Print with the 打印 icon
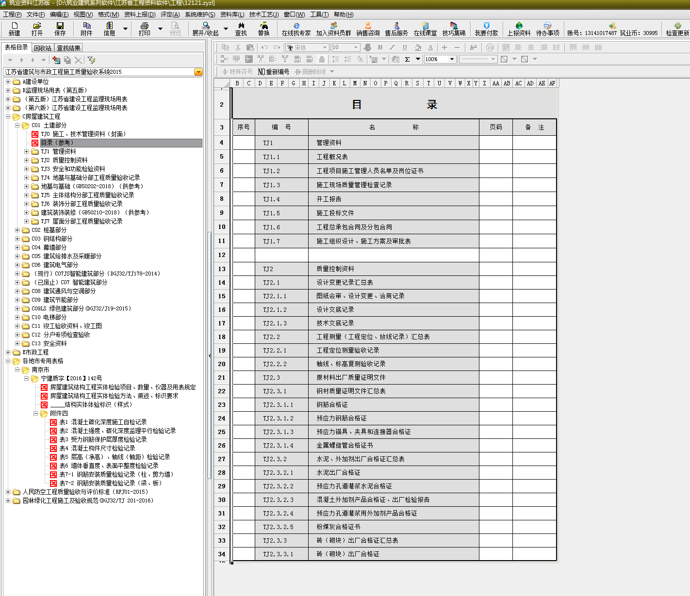This screenshot has width=690, height=596. 144,29
